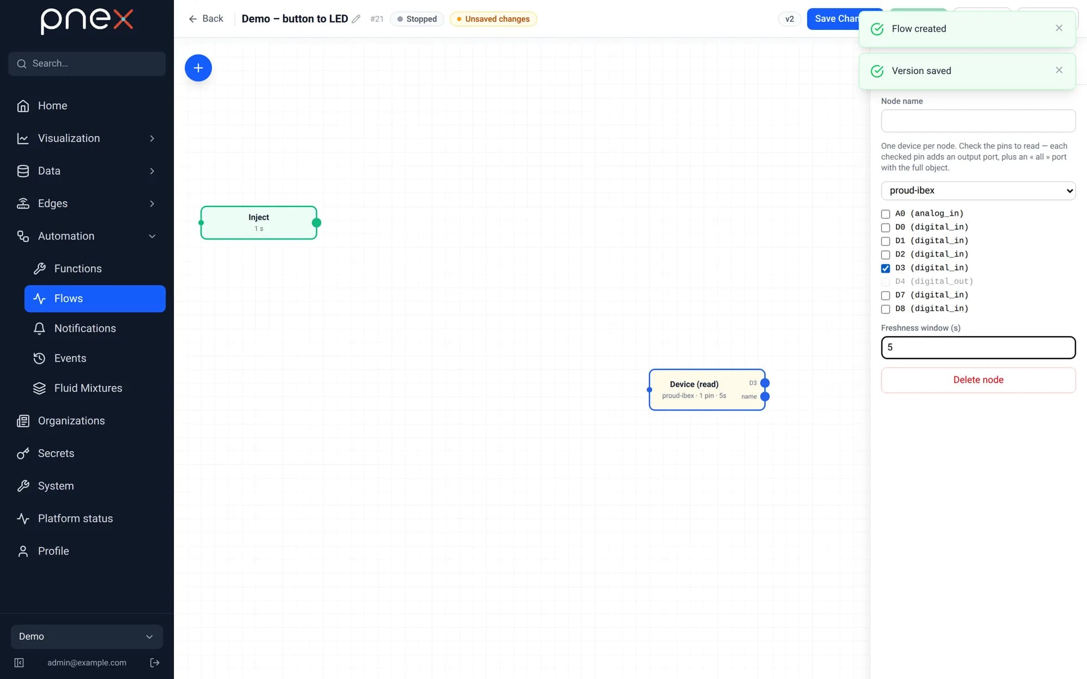This screenshot has height=679, width=1087.
Task: Expand the Edges section chevron
Action: tap(152, 204)
